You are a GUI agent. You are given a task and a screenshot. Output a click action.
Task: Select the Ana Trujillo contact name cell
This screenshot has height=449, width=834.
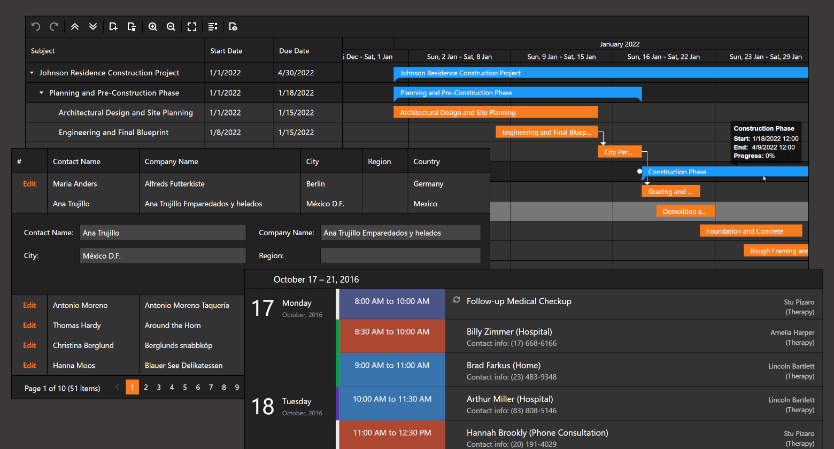(93, 204)
